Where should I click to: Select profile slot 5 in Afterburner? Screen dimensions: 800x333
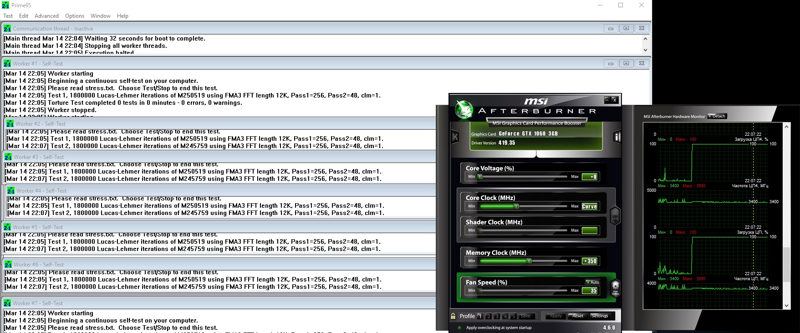[x=513, y=316]
